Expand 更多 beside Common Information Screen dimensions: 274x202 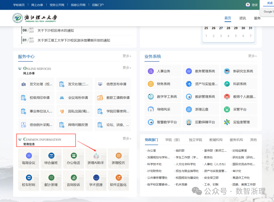(x=127, y=138)
